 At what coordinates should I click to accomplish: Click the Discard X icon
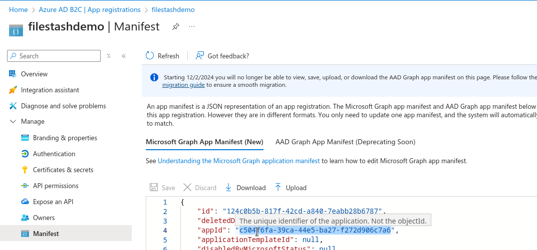click(187, 187)
